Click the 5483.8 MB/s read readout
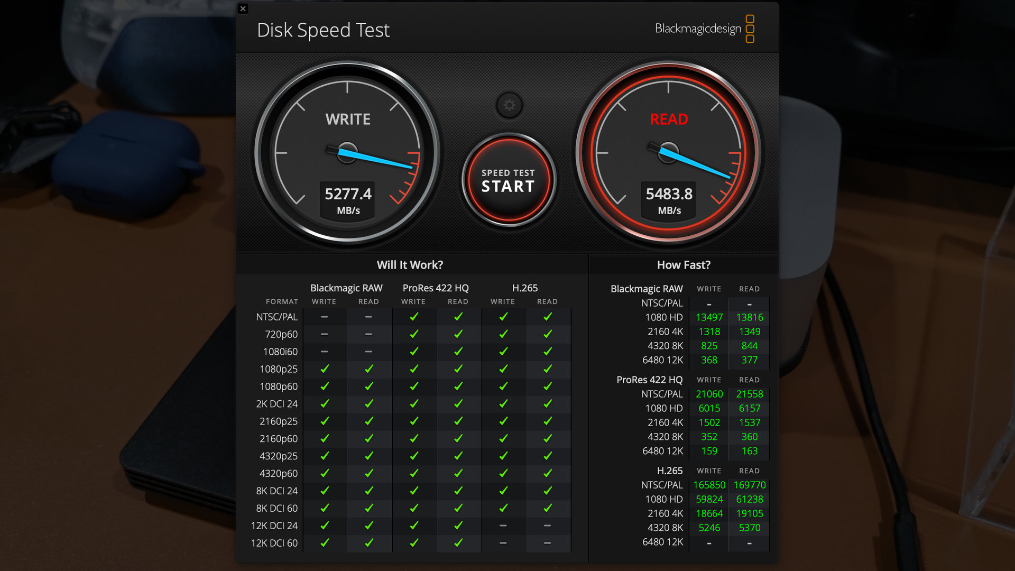Viewport: 1015px width, 571px height. coord(669,200)
